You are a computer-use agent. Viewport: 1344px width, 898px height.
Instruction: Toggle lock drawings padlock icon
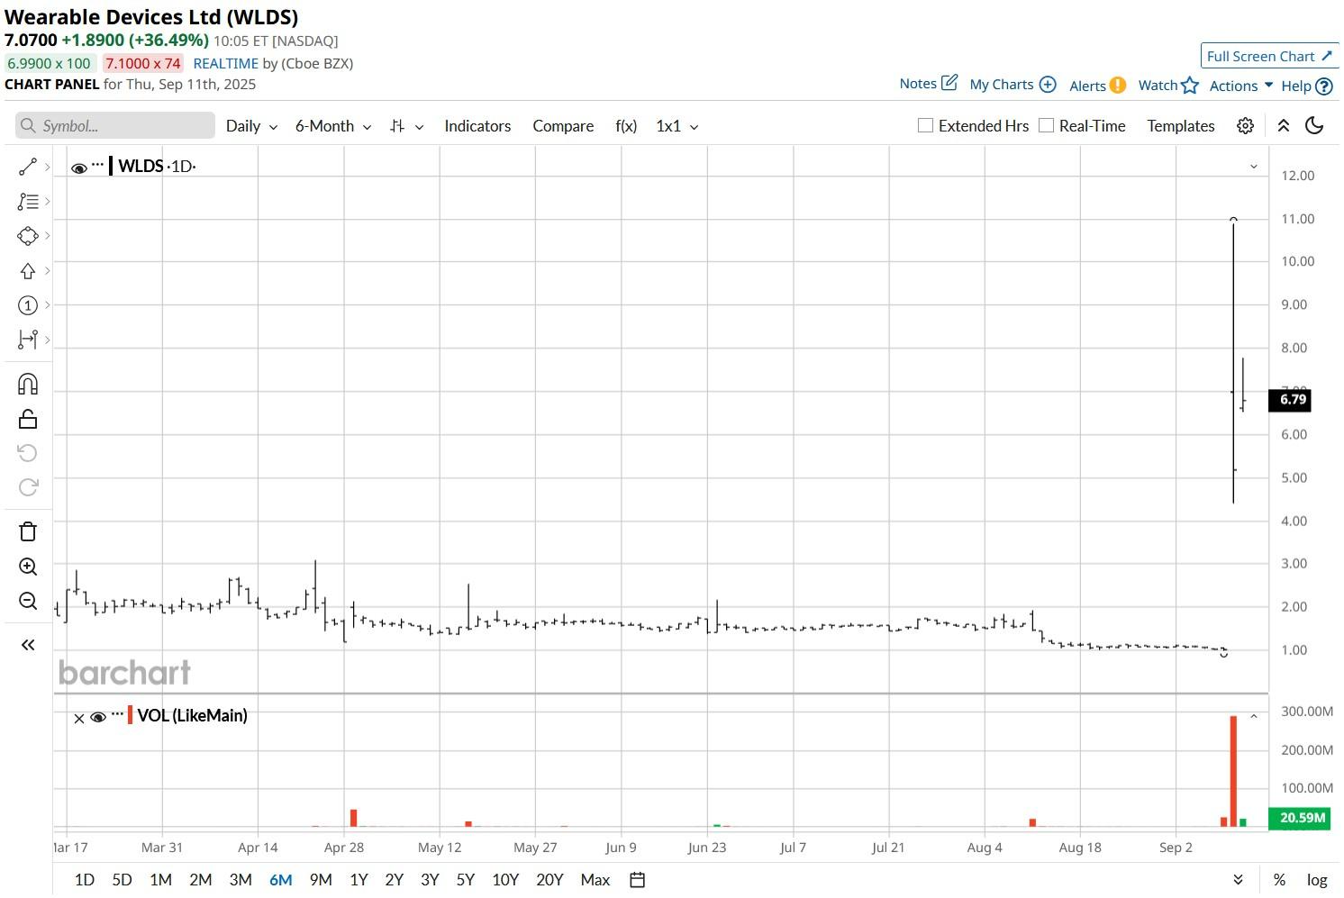pos(28,419)
